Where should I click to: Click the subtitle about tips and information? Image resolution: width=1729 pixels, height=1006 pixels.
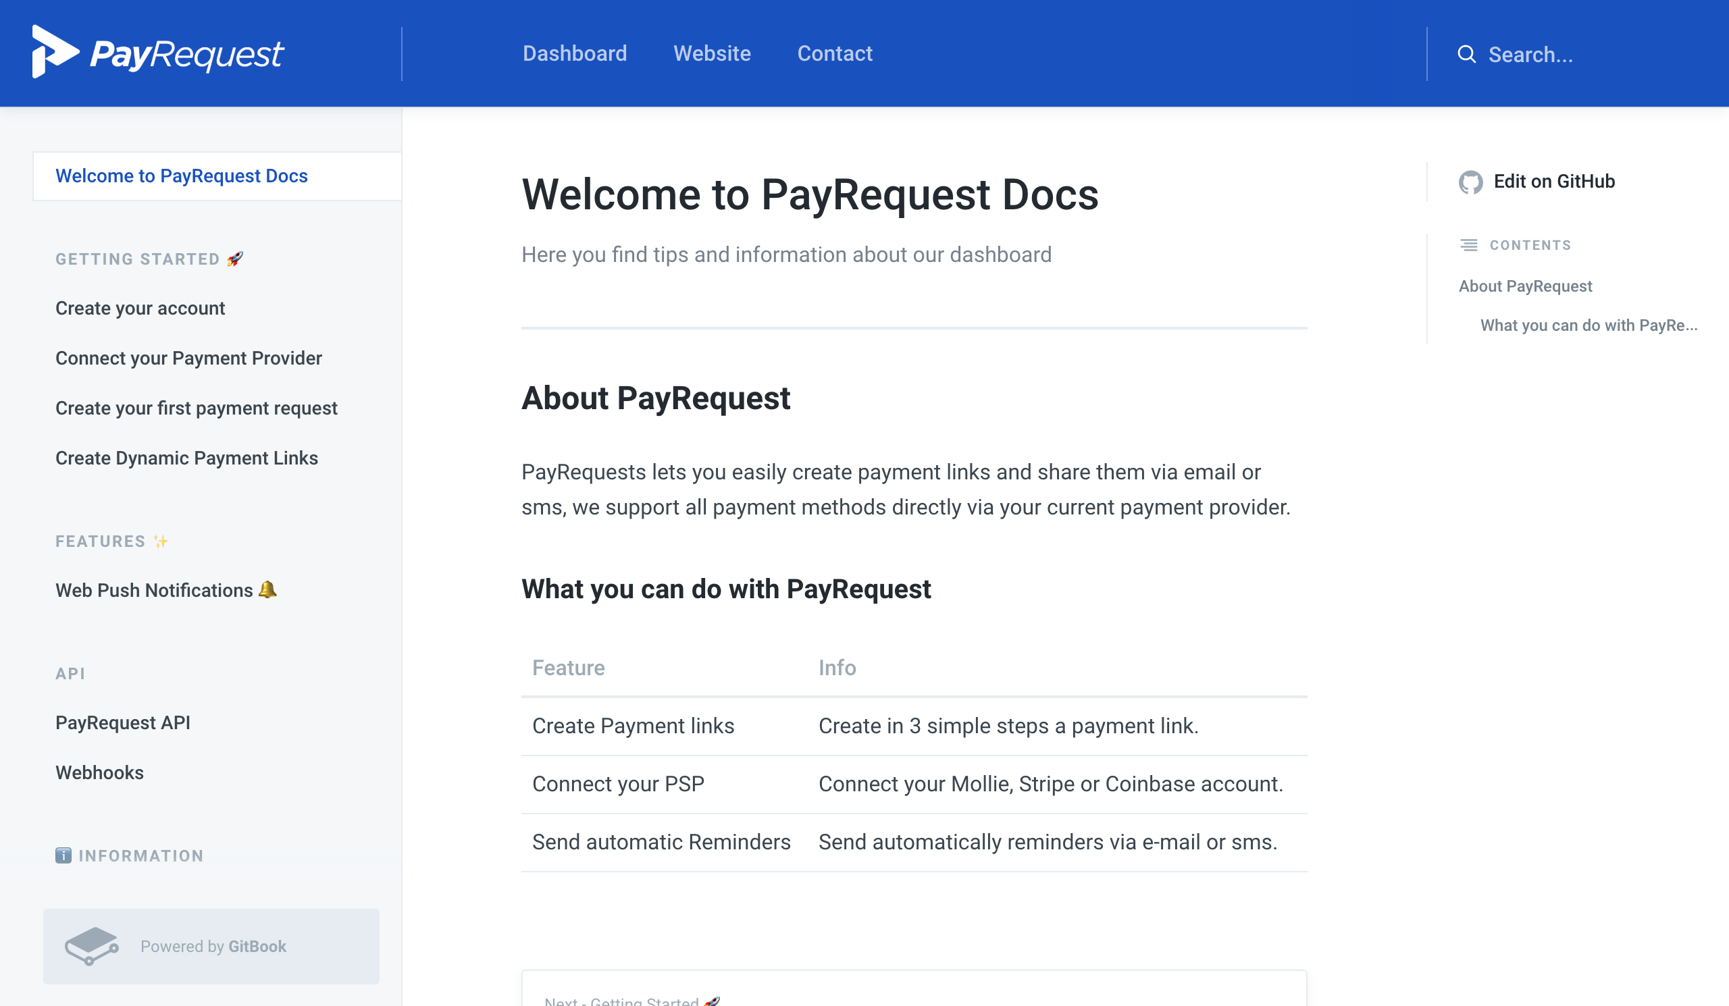(786, 255)
